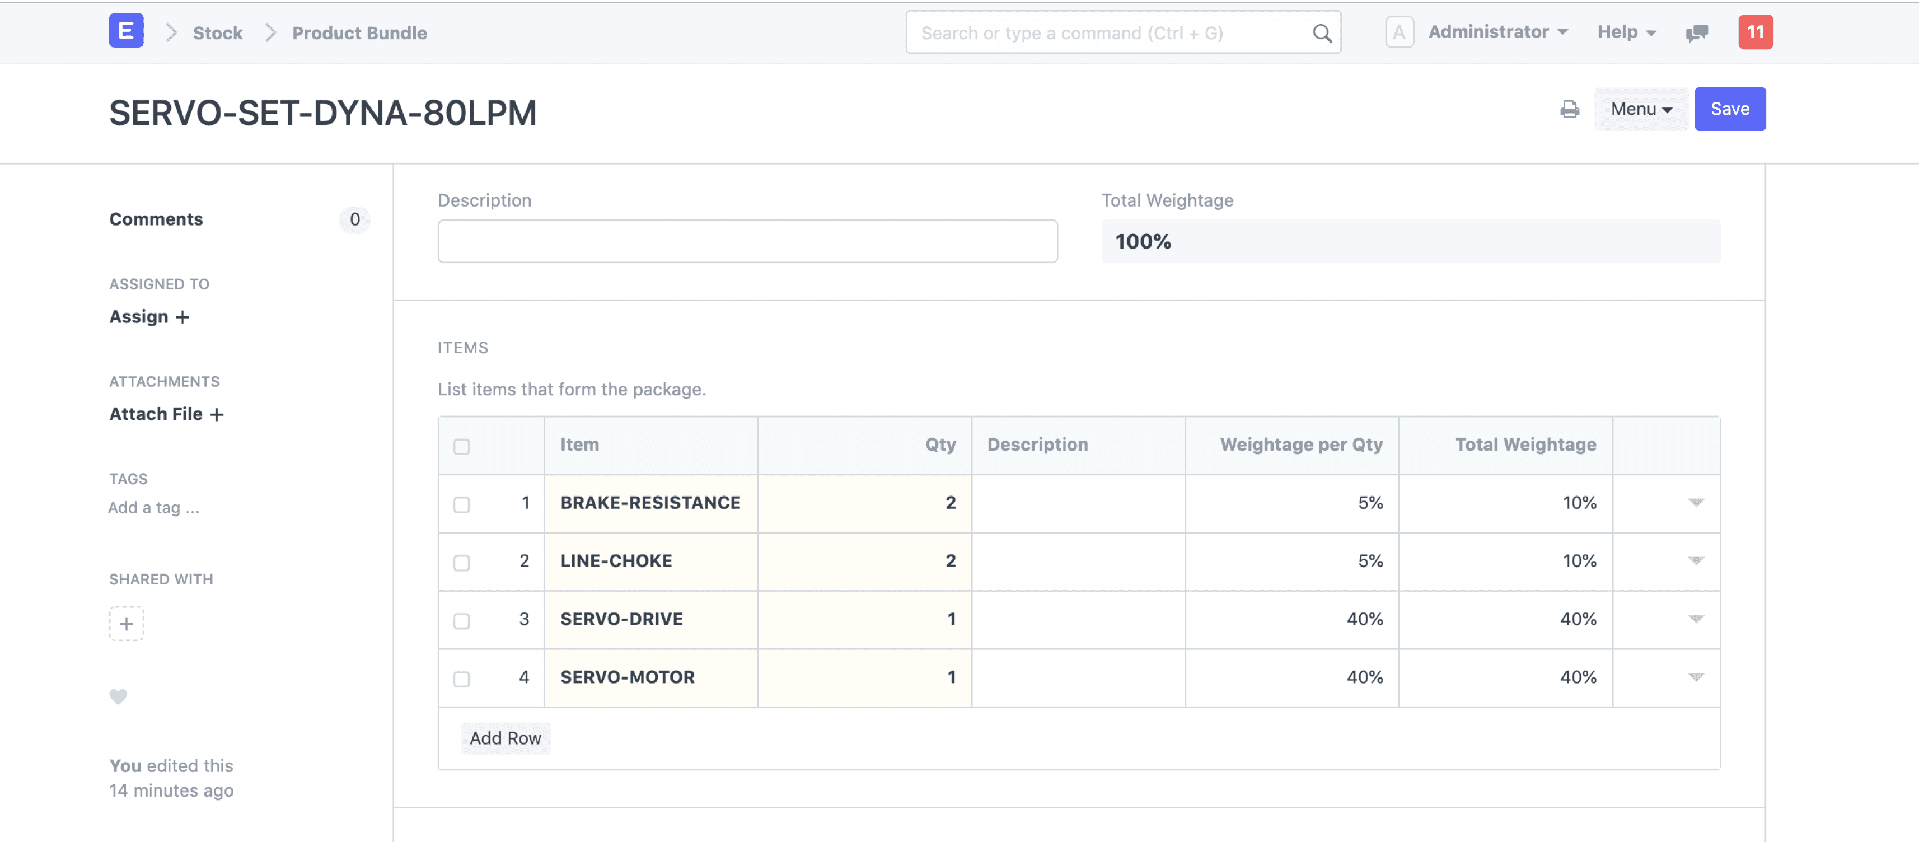Toggle the select-all items header checkbox
Viewport: 1919px width, 842px height.
tap(461, 446)
